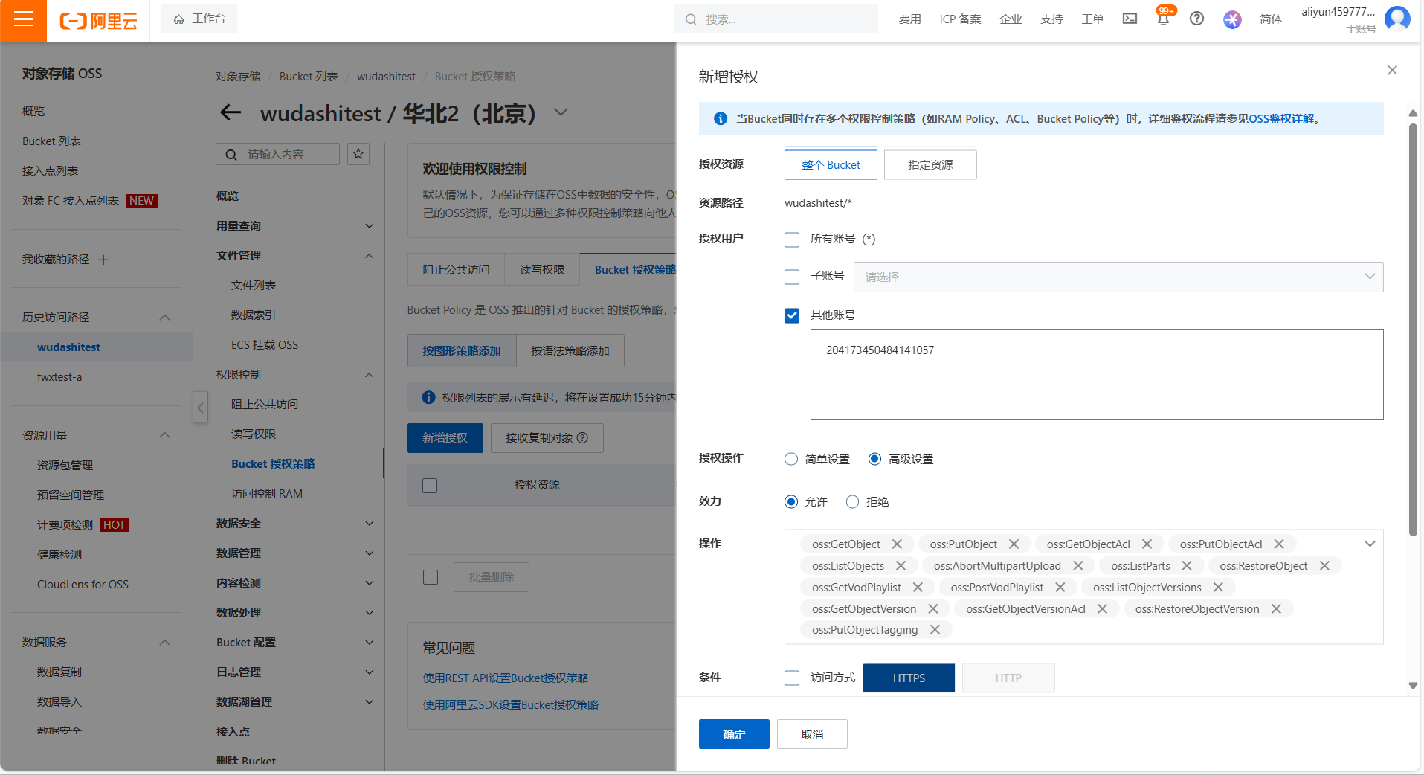Remove oss:GetObject action tag
This screenshot has height=775, width=1424.
[x=897, y=544]
